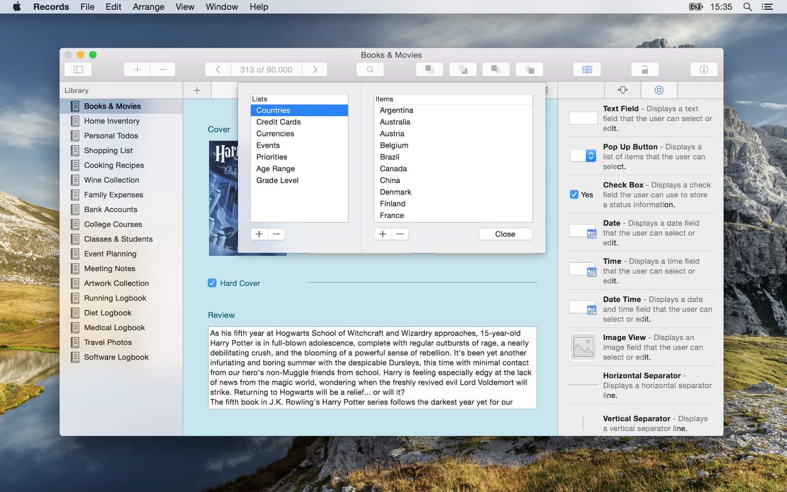Click the search magnifier toolbar button
This screenshot has height=492, width=787.
(370, 69)
